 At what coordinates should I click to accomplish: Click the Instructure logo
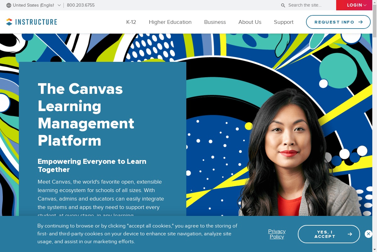[x=31, y=22]
